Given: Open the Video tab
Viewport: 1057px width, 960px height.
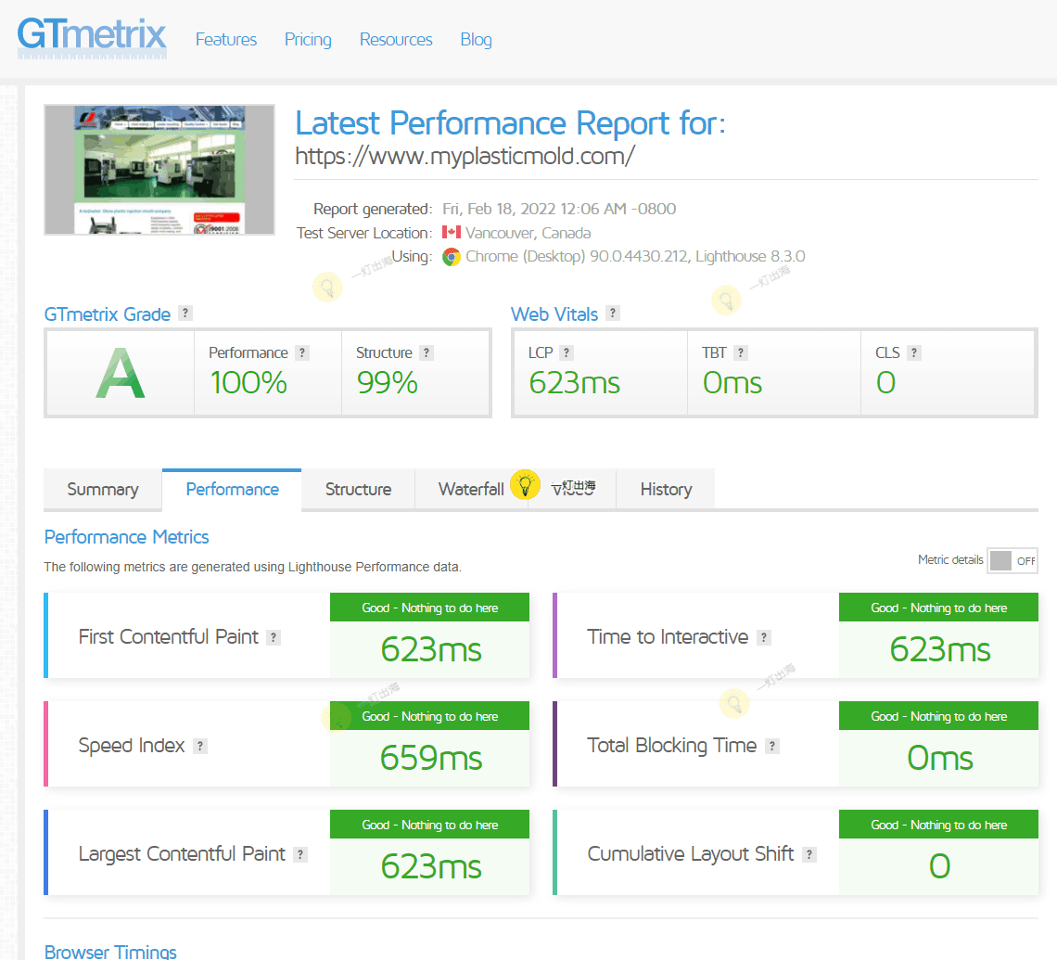Looking at the screenshot, I should 573,490.
